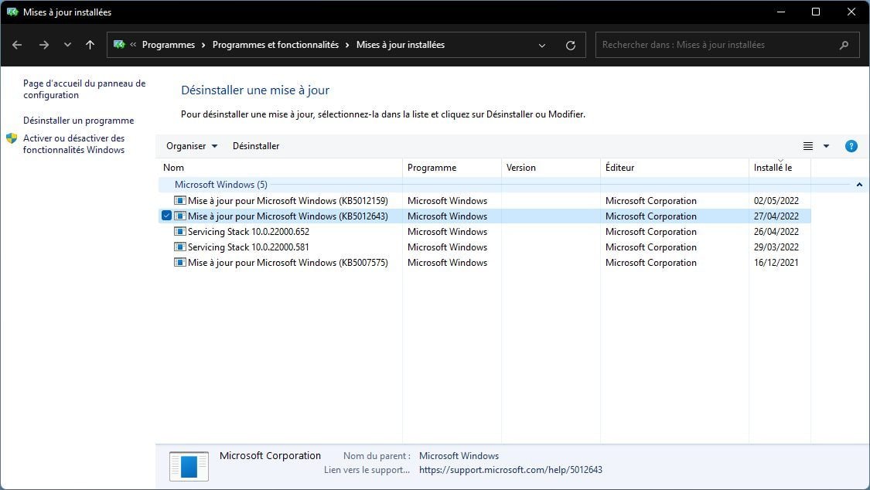Viewport: 870px width, 490px height.
Task: Change view with the view layout icon
Action: [x=808, y=146]
